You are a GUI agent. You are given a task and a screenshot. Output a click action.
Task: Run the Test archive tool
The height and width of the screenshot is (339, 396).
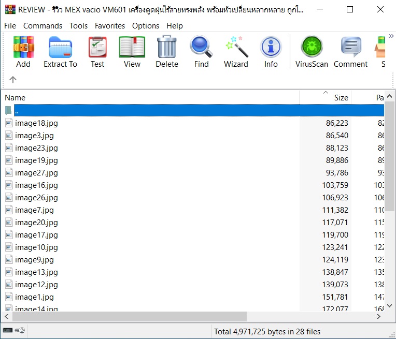coord(97,52)
